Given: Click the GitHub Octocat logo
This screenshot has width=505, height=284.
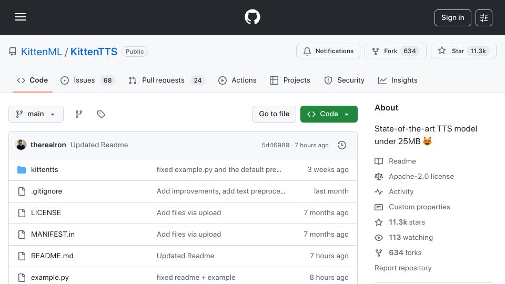Looking at the screenshot, I should 252,17.
